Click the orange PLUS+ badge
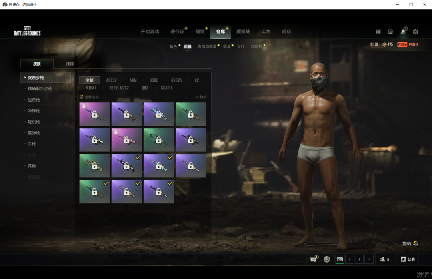Screen dimensions: 432x279 click(x=402, y=45)
